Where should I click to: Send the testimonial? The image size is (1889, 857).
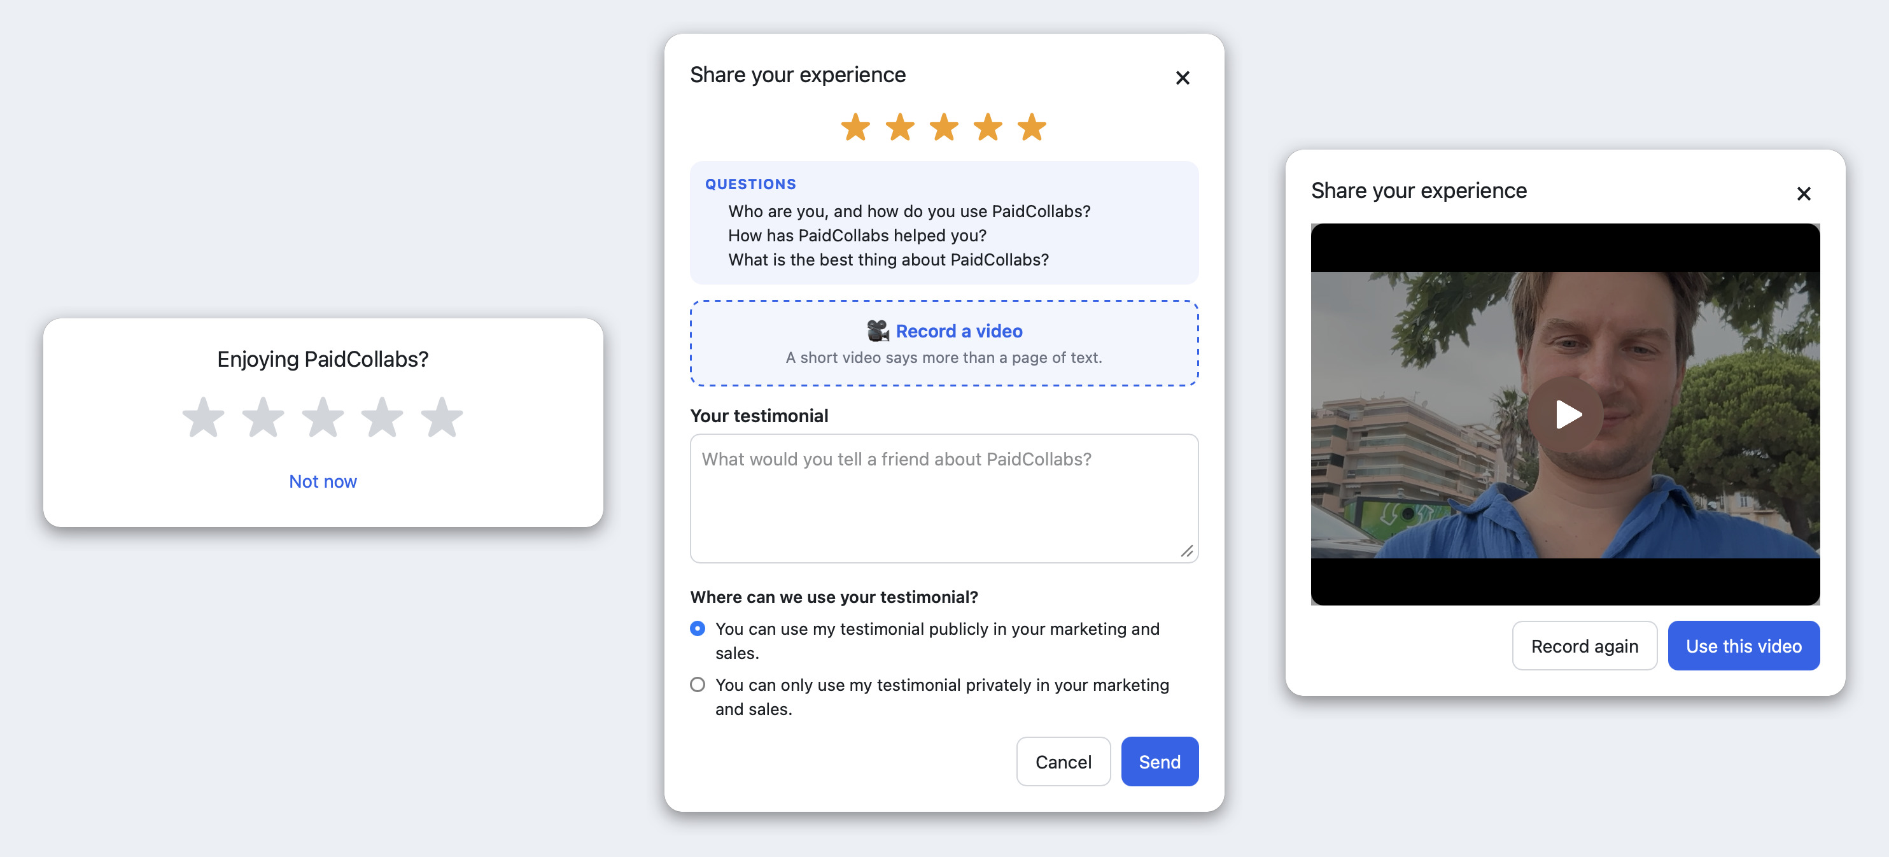(x=1160, y=761)
